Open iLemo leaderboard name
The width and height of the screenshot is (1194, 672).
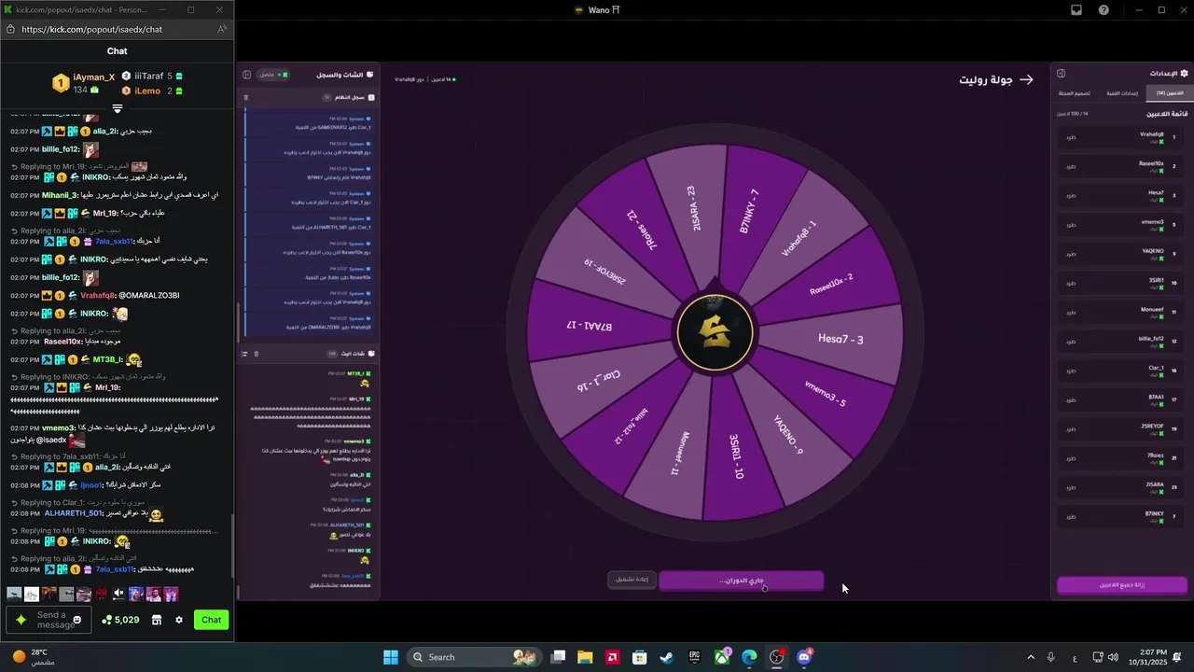coord(147,91)
